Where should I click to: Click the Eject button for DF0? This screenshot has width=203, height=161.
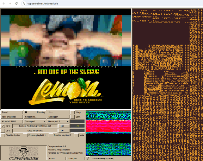pos(64,126)
